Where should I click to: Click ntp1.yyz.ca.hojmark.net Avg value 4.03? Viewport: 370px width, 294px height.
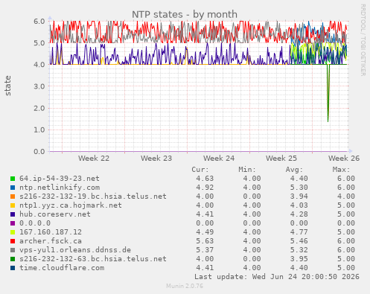click(299, 205)
